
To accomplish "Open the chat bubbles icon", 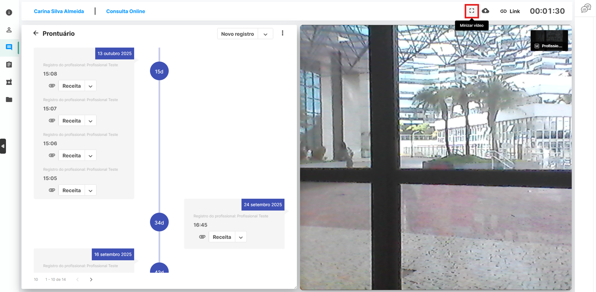I will pos(586,8).
